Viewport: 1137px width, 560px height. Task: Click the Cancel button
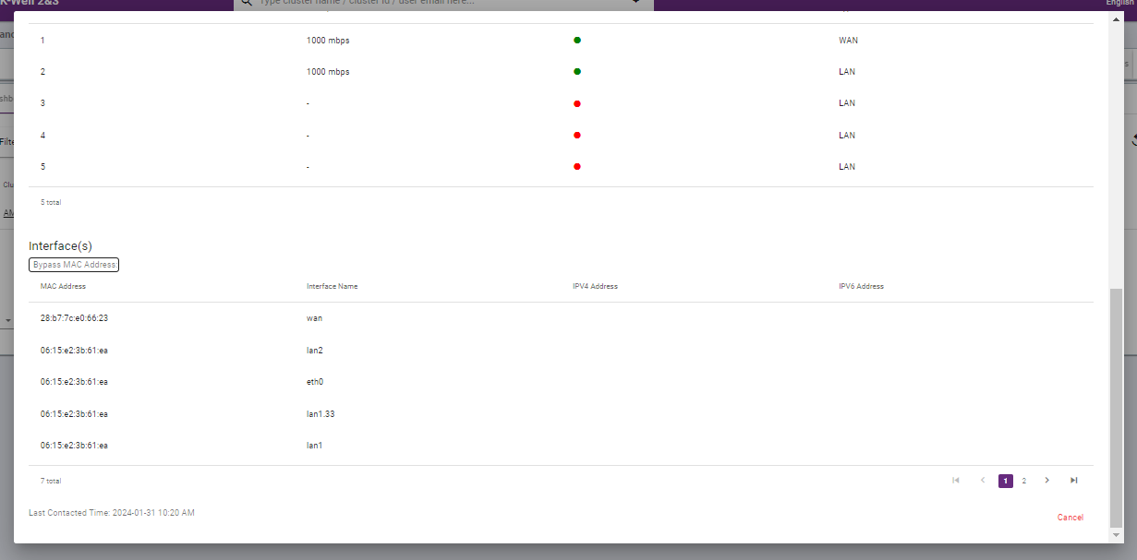pyautogui.click(x=1070, y=518)
